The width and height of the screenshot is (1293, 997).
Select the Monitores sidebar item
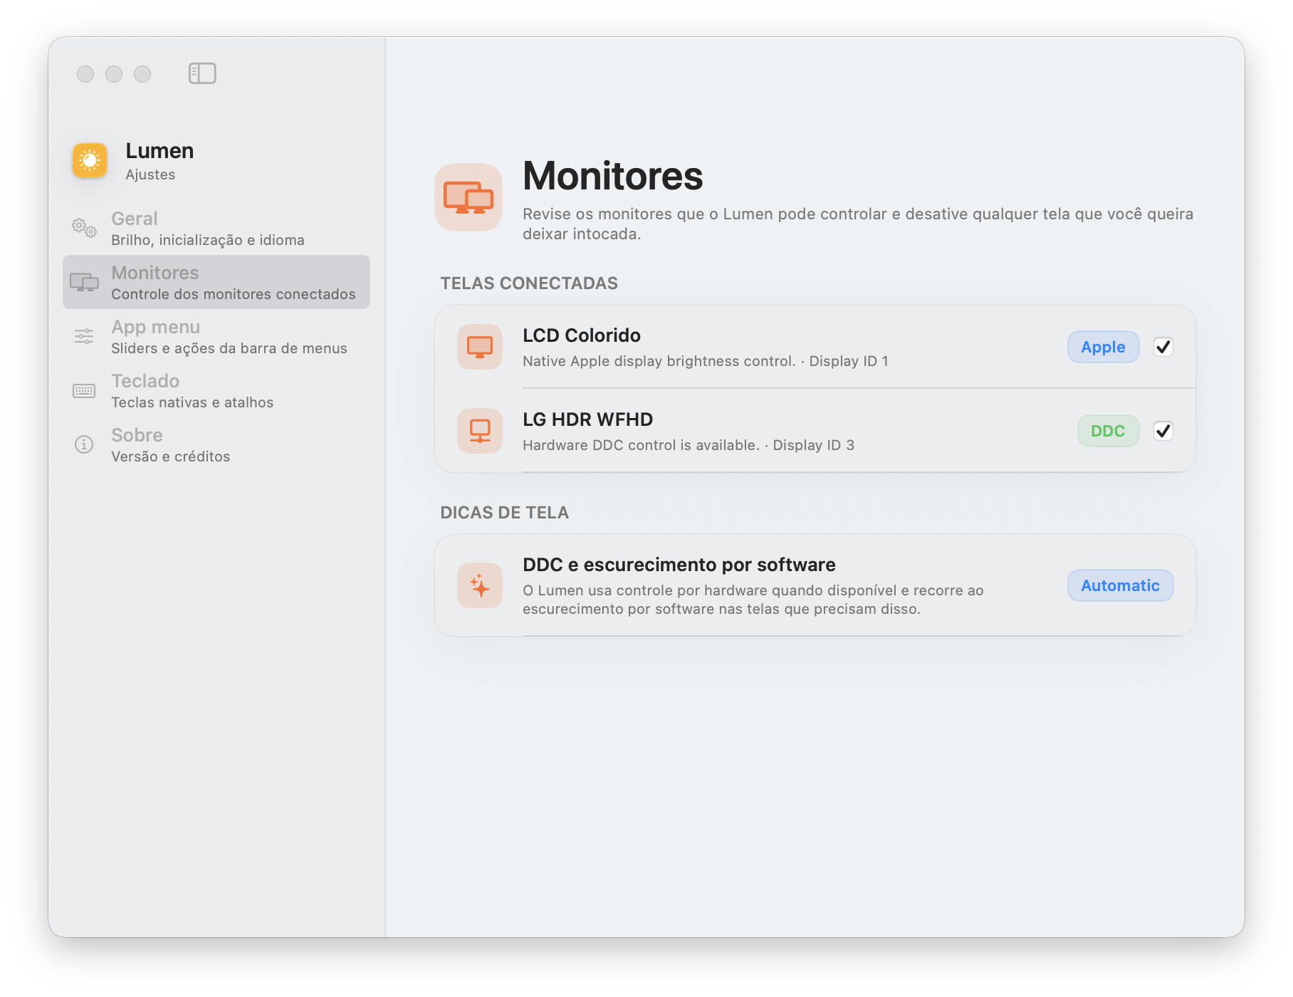[216, 282]
